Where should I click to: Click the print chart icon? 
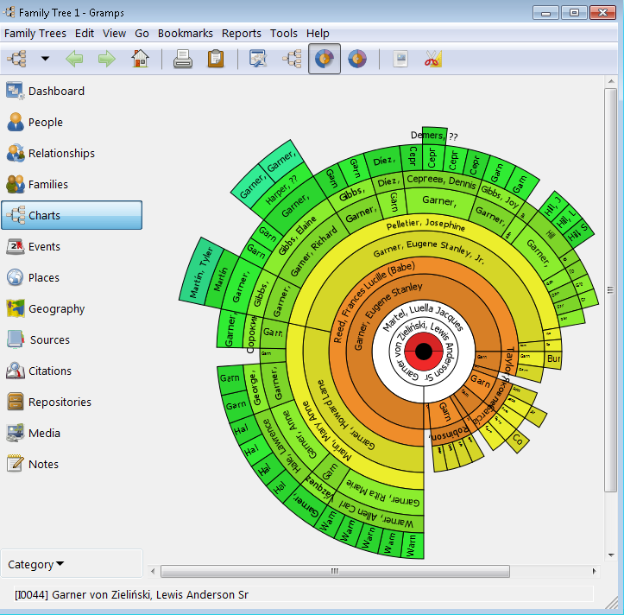pyautogui.click(x=183, y=59)
